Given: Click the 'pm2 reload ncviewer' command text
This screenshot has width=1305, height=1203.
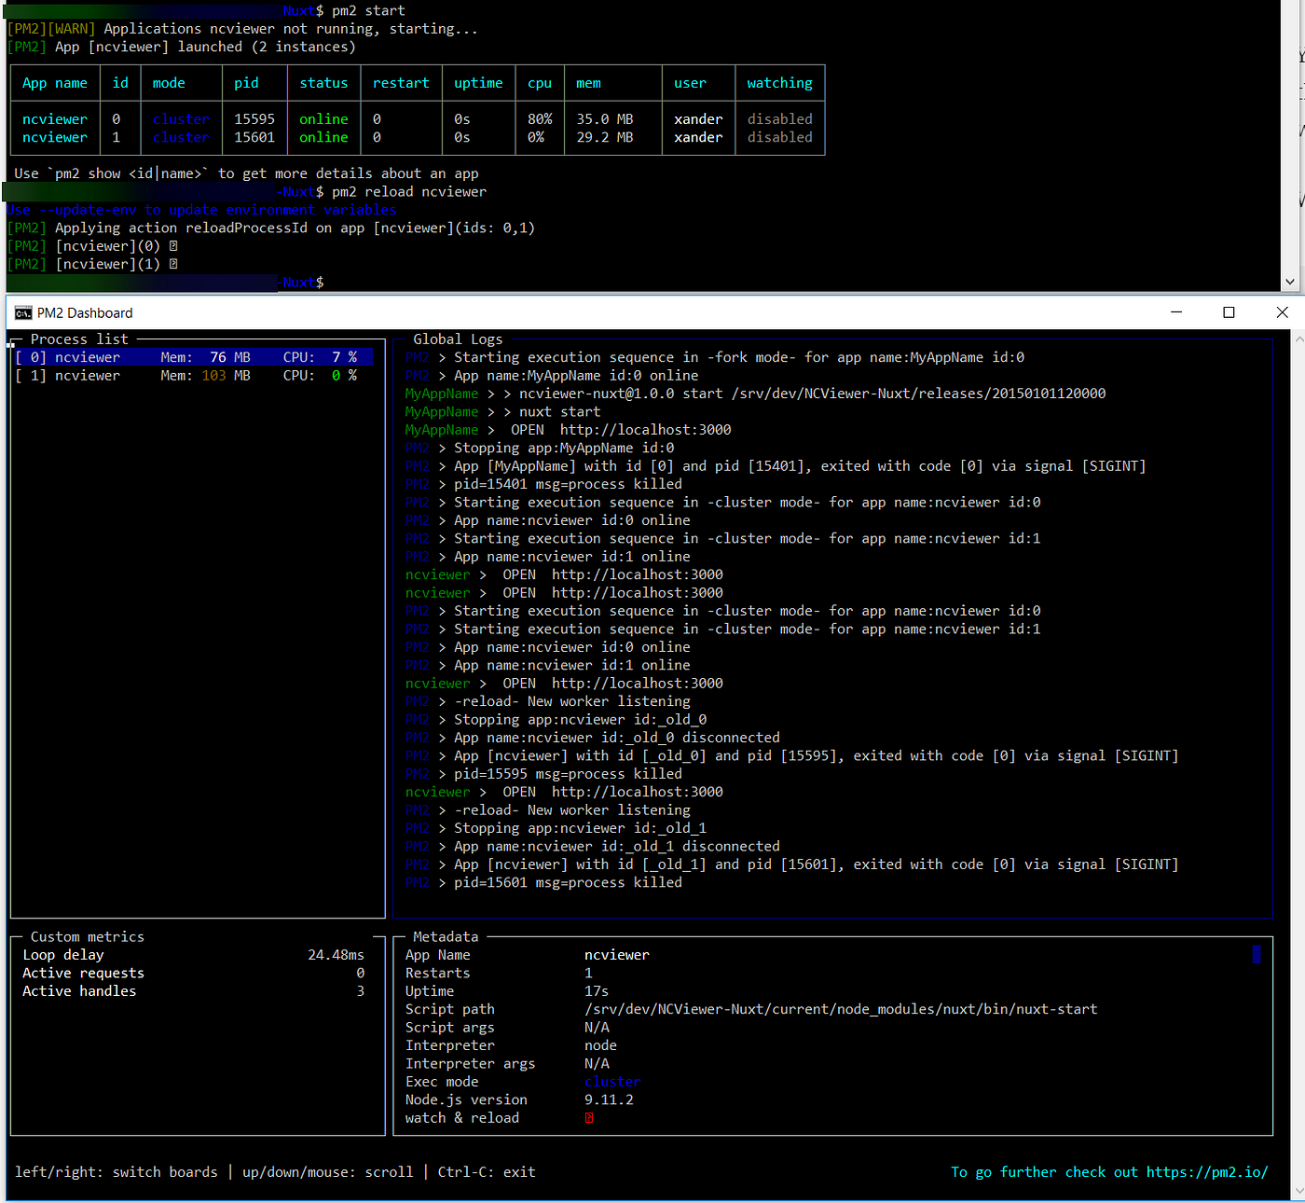Looking at the screenshot, I should coord(409,191).
